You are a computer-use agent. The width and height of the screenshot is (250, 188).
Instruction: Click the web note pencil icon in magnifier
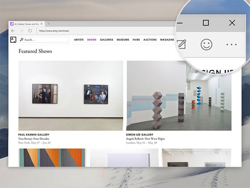[x=182, y=44]
